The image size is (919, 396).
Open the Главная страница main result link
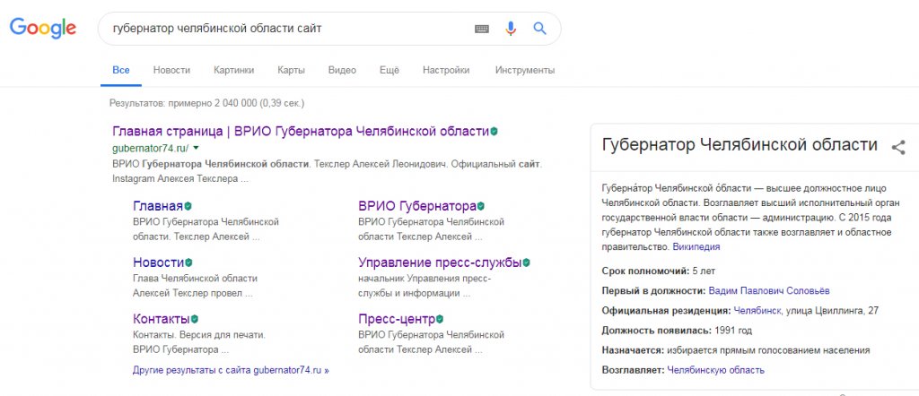click(x=301, y=131)
